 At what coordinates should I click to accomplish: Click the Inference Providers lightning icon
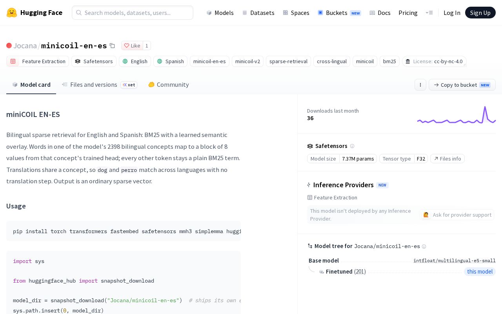coord(309,185)
